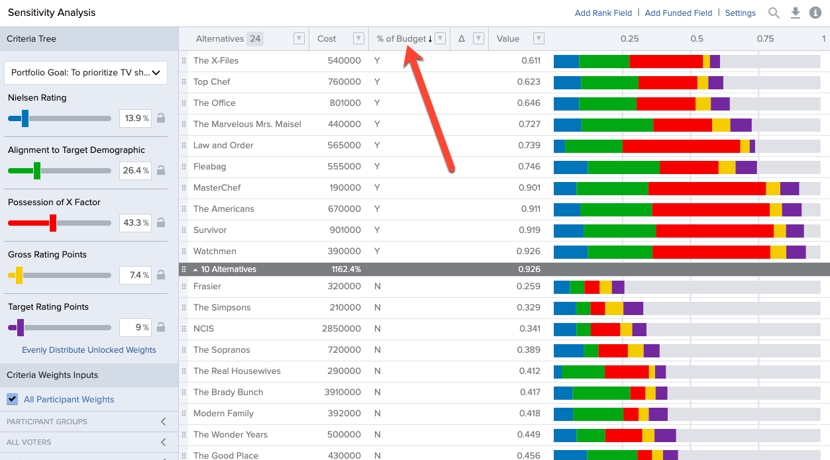830x460 pixels.
Task: Click the 1162.4% total on the group bar
Action: [x=346, y=269]
